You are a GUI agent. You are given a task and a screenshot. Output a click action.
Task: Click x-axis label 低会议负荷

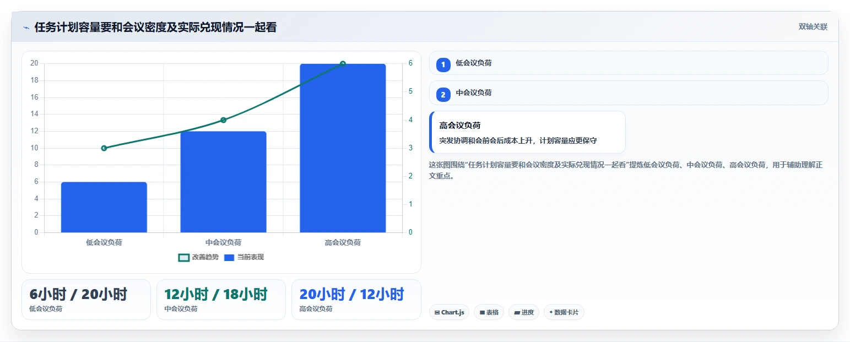click(104, 242)
